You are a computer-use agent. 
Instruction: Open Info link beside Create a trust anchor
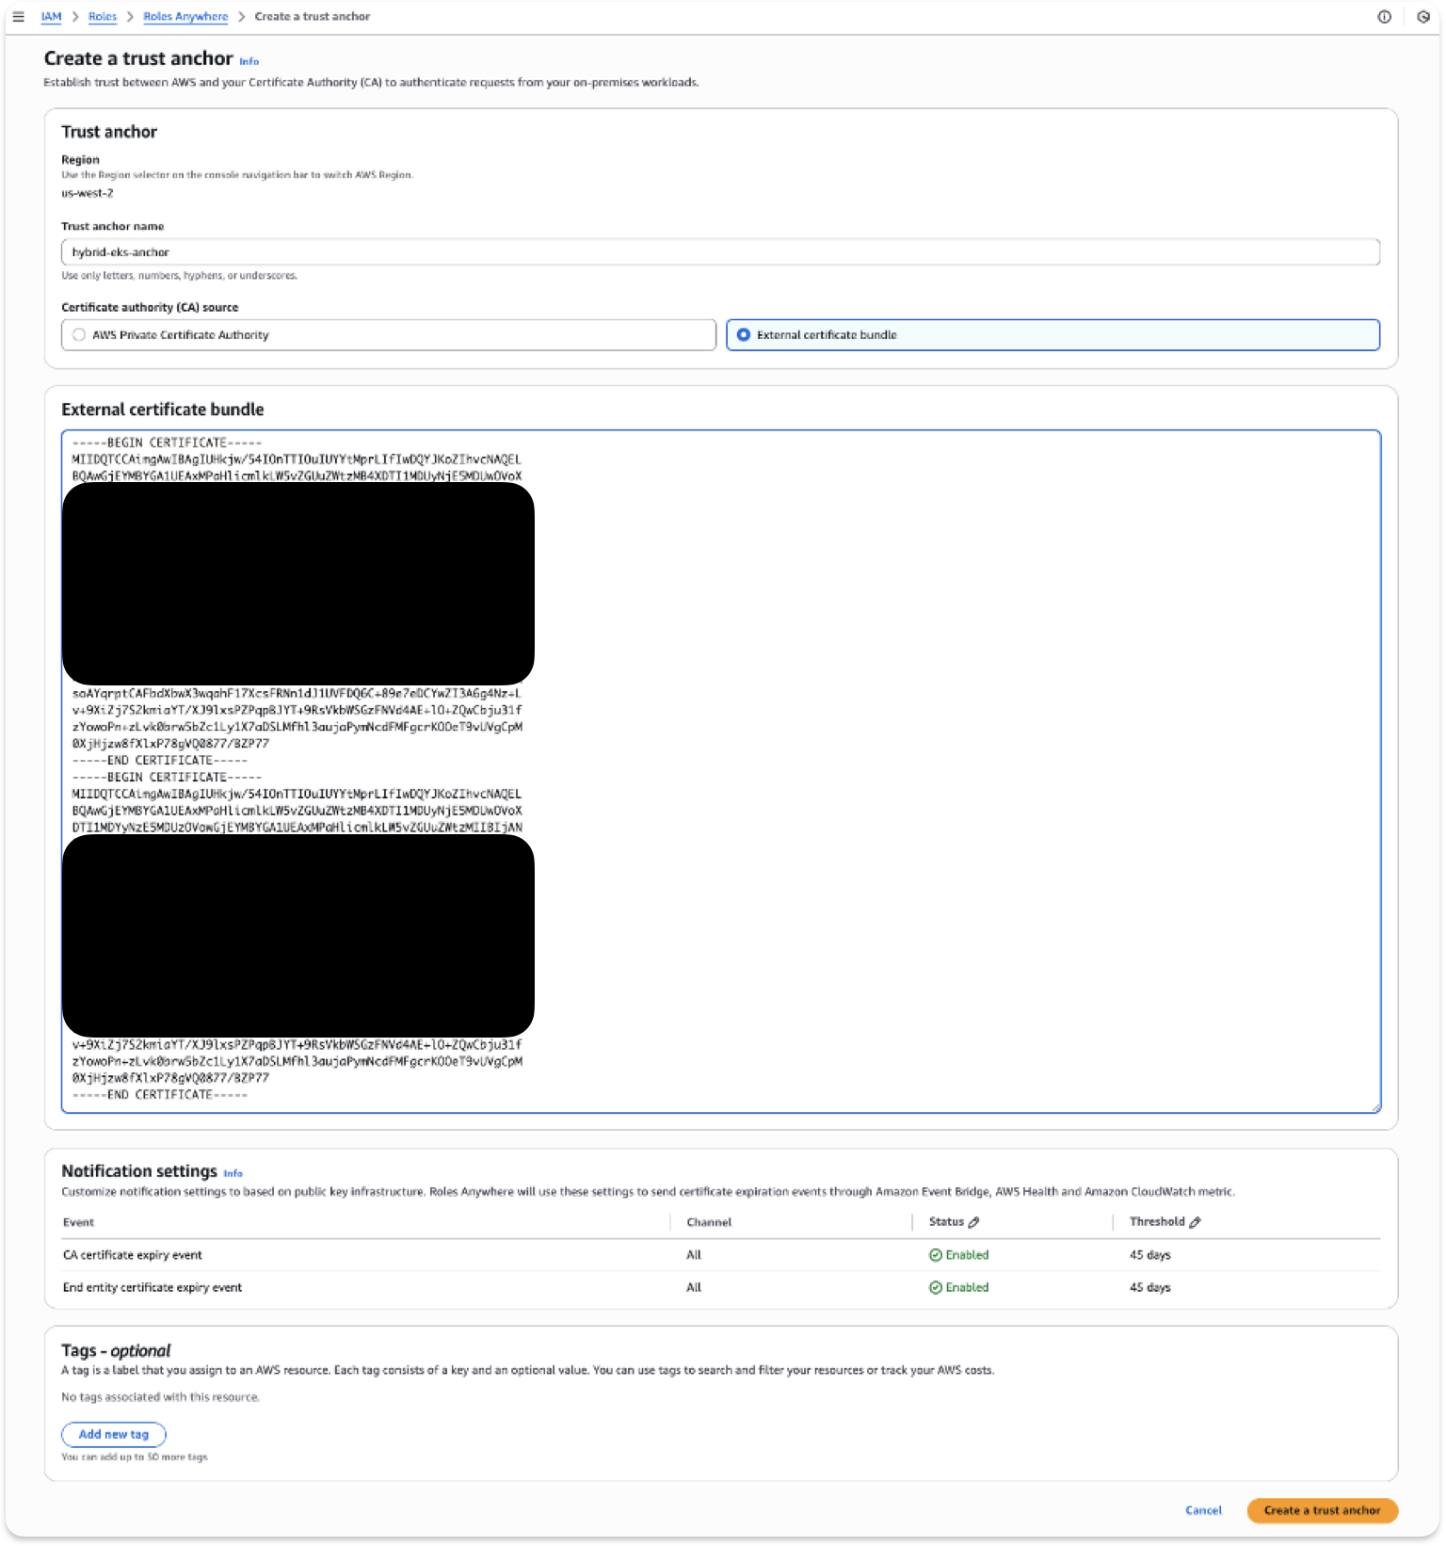pyautogui.click(x=249, y=62)
